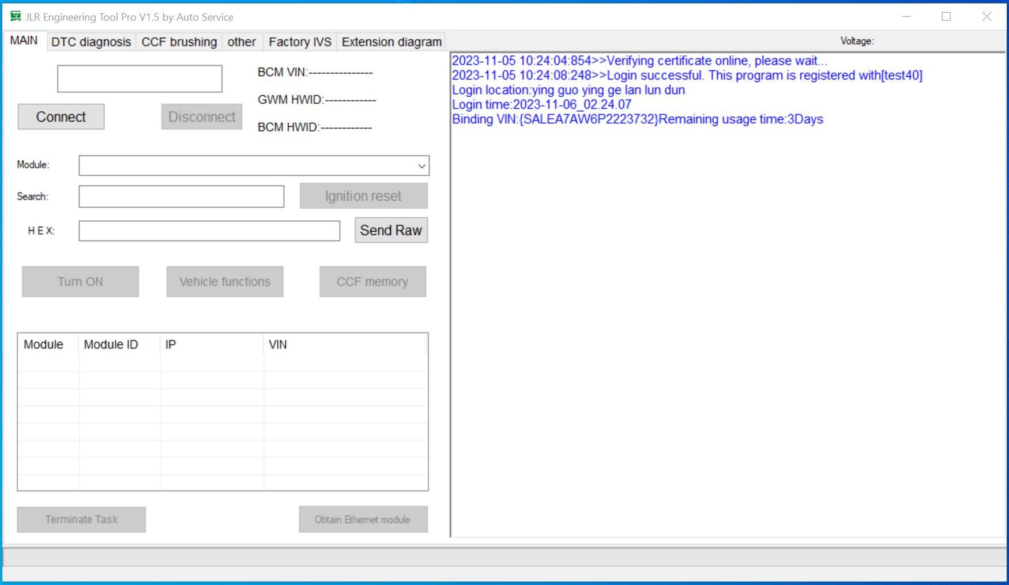Click the BCM HWID label
The width and height of the screenshot is (1009, 585).
(x=314, y=127)
